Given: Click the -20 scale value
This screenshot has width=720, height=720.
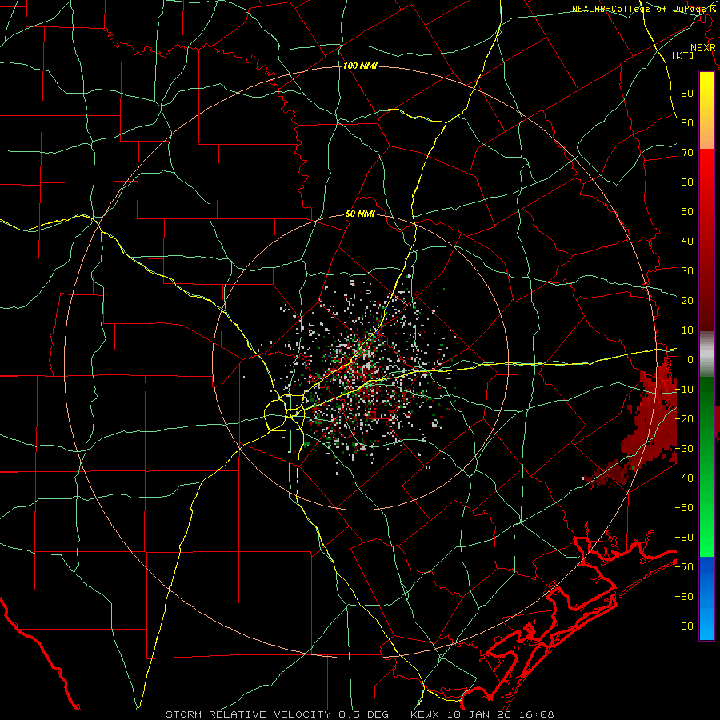Looking at the screenshot, I should tap(684, 419).
